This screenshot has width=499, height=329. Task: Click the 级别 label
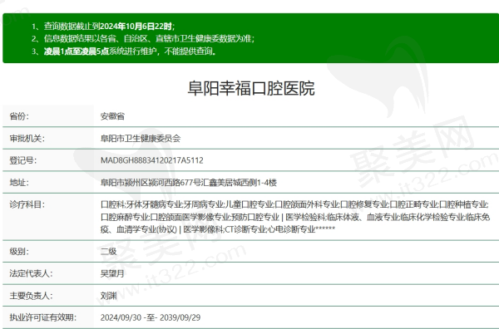[19, 252]
